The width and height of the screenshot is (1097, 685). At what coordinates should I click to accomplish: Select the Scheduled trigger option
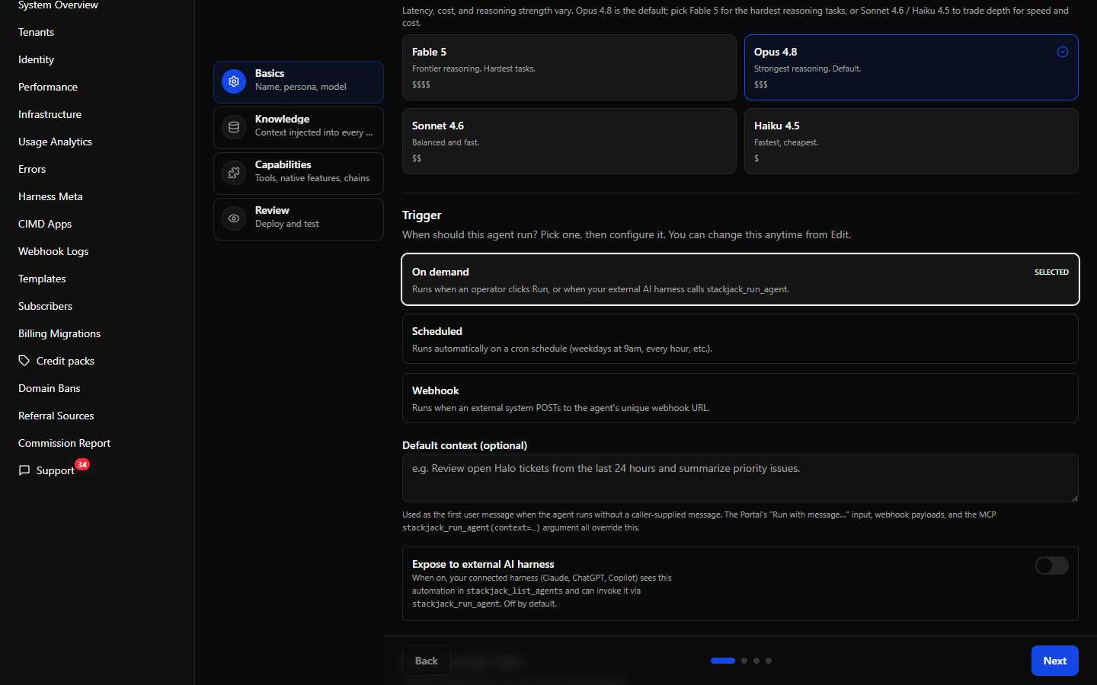740,339
